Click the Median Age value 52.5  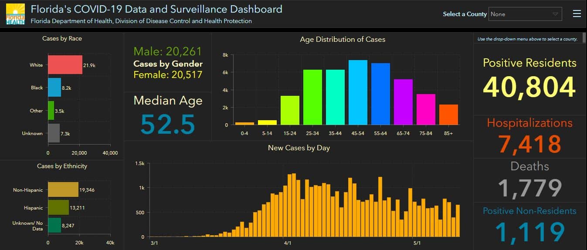(x=168, y=124)
